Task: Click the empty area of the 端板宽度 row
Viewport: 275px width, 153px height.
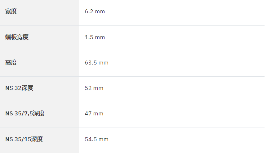Action: (184, 38)
